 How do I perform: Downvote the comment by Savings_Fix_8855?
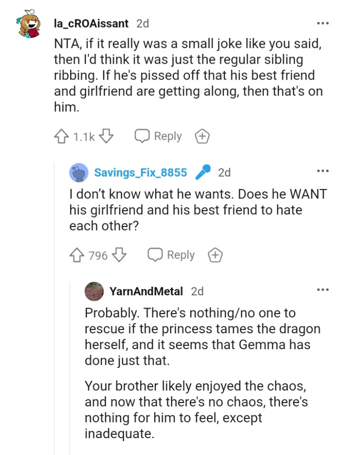click(120, 255)
